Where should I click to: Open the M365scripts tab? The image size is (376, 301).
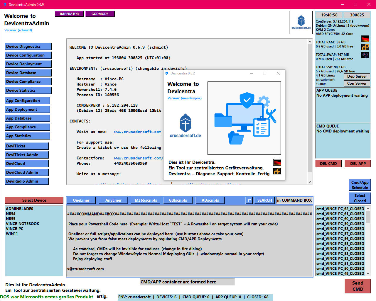click(146, 200)
